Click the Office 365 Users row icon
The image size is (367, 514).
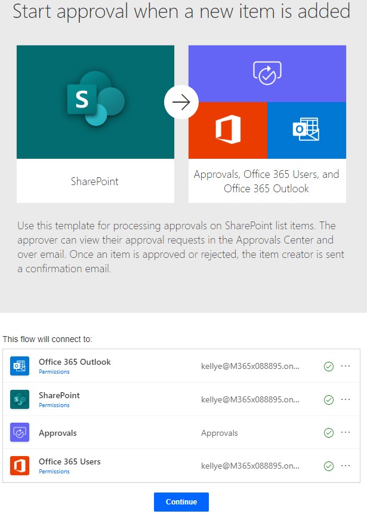(20, 466)
